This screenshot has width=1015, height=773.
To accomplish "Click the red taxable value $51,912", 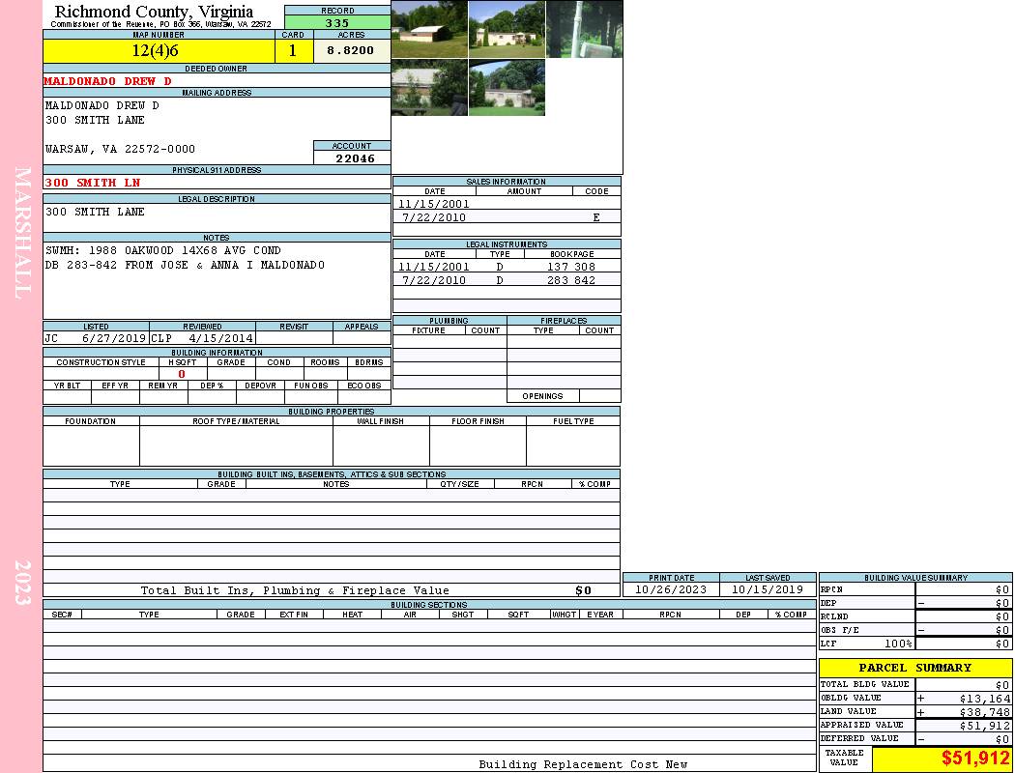I will click(x=974, y=759).
